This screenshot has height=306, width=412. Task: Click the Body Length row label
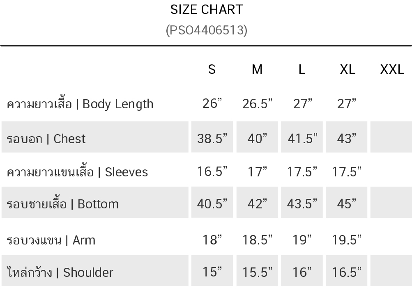click(x=80, y=104)
